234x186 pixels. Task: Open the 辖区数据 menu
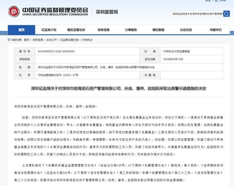tap(158, 30)
